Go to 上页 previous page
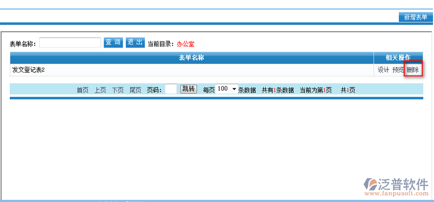 [x=100, y=90]
